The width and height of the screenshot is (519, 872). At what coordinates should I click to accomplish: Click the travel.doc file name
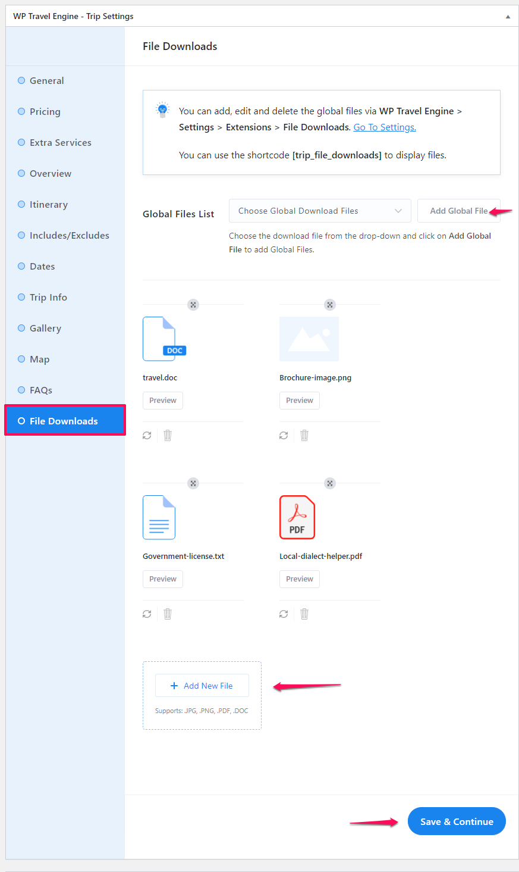pos(160,378)
